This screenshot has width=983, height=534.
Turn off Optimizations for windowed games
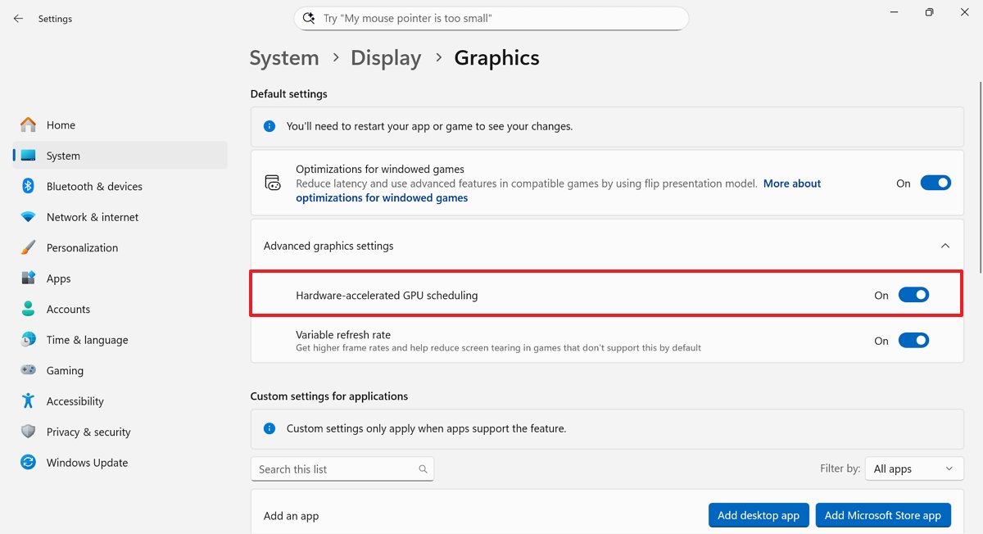935,183
